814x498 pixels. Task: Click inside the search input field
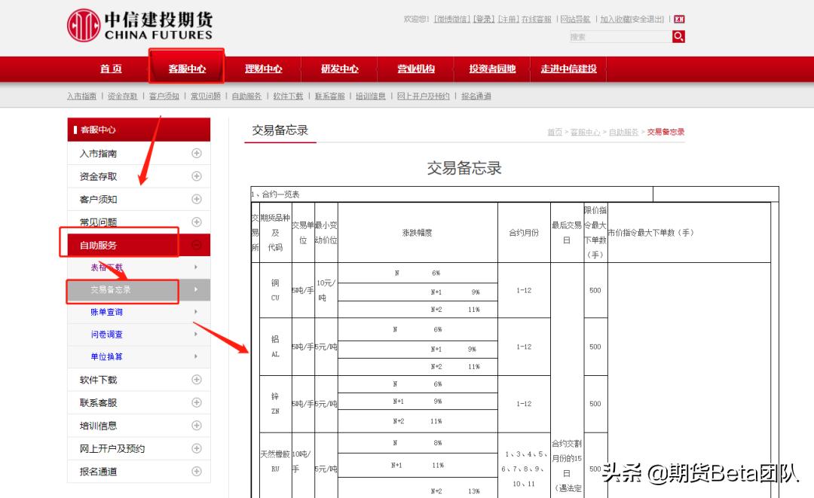(618, 35)
